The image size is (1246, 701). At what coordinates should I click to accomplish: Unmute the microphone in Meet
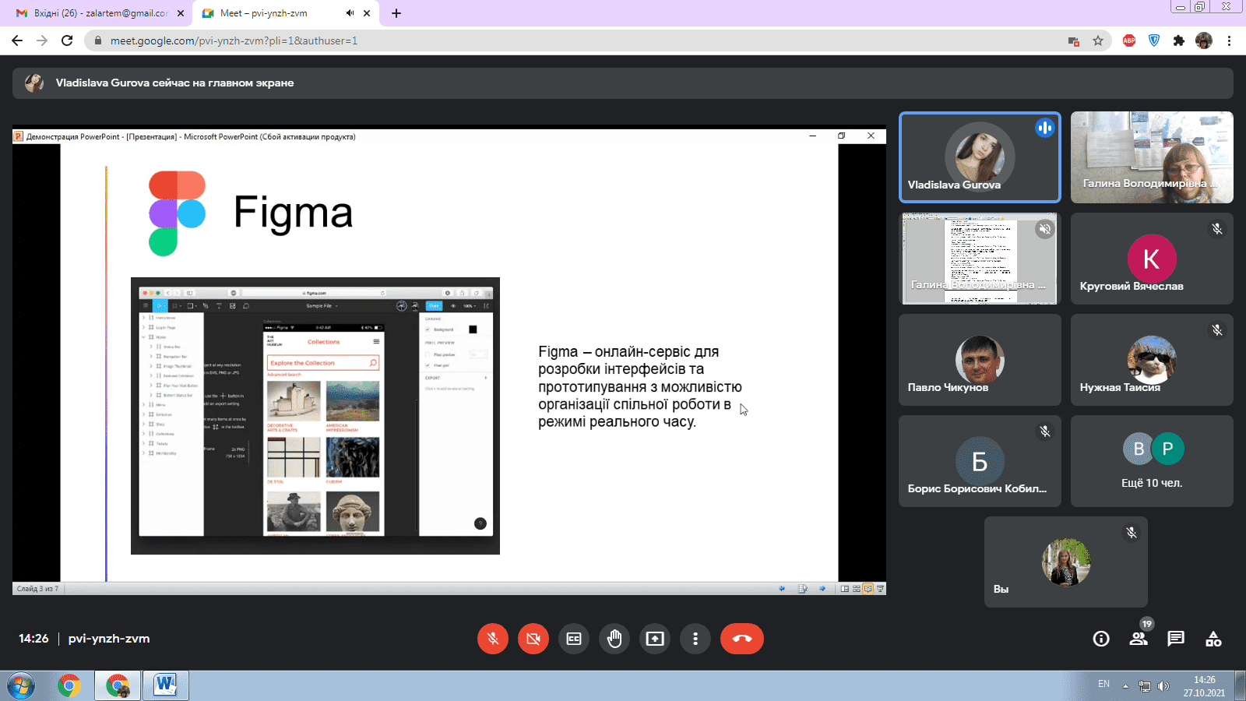pos(493,639)
